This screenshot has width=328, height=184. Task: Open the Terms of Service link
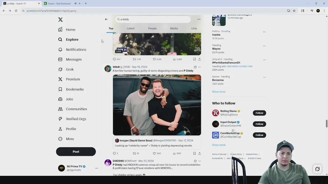click(x=219, y=154)
